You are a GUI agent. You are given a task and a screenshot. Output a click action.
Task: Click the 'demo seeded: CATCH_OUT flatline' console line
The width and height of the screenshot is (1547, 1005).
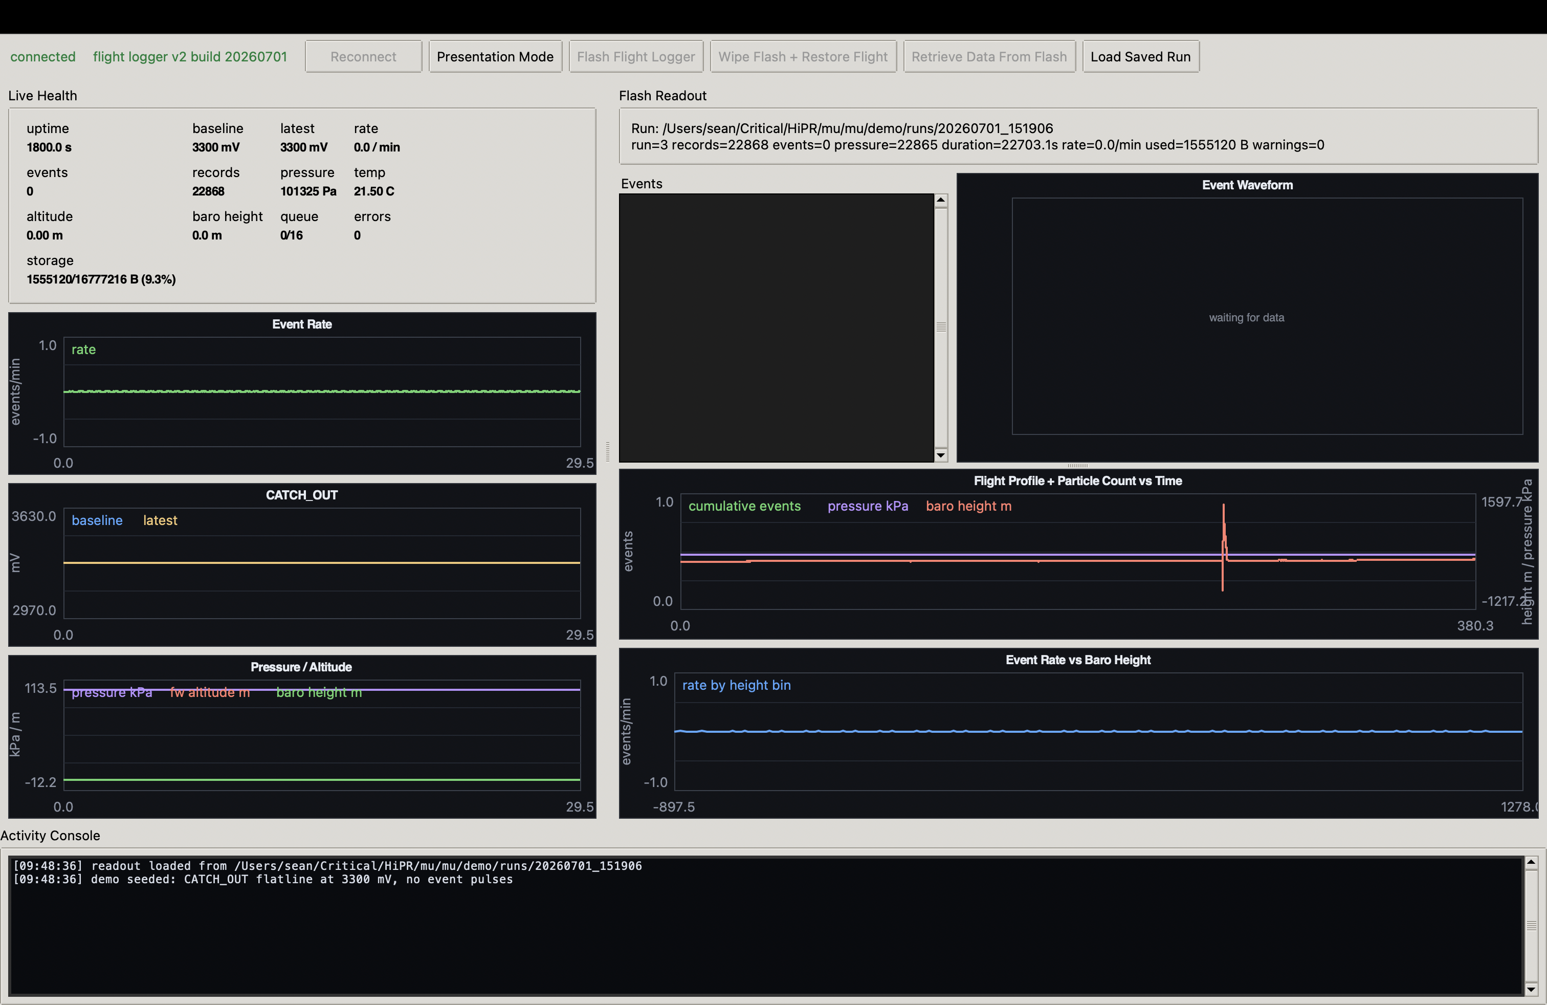pos(263,880)
